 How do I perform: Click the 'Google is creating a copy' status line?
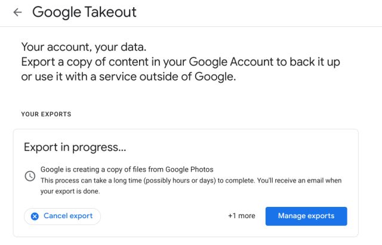(127, 169)
